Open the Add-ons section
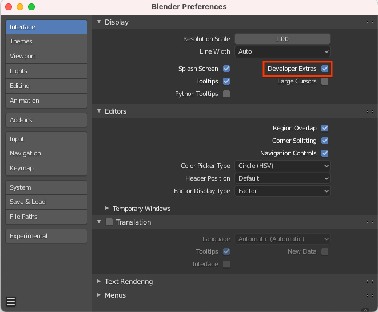This screenshot has height=312, width=378. [x=46, y=120]
